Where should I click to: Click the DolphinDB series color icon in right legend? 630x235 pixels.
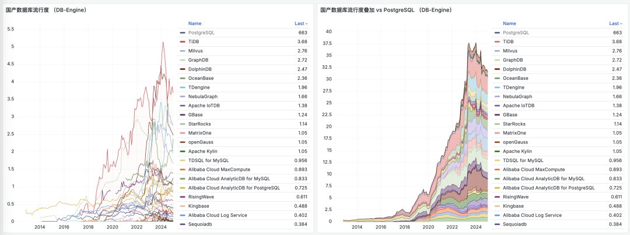pos(497,69)
